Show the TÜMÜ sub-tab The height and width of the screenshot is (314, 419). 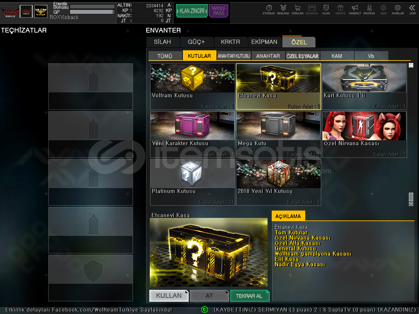pos(165,56)
